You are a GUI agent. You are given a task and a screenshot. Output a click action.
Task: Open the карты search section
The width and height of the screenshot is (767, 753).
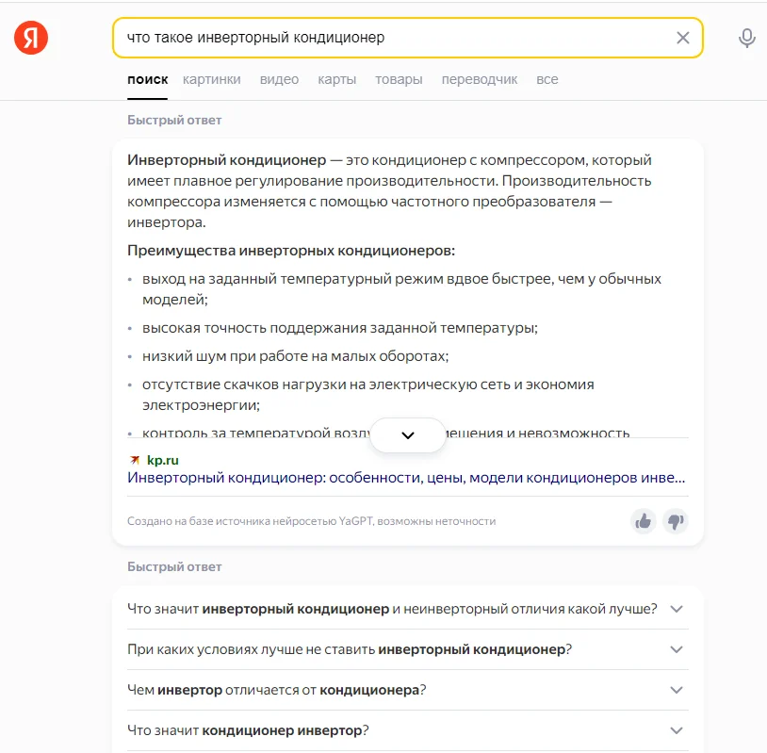(337, 79)
